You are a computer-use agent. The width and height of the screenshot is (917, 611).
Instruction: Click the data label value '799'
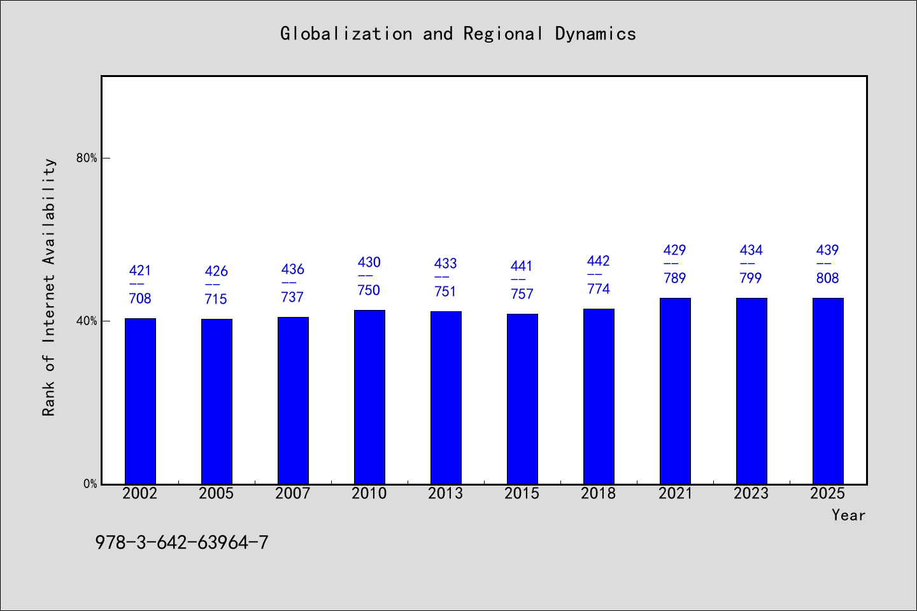pyautogui.click(x=751, y=278)
